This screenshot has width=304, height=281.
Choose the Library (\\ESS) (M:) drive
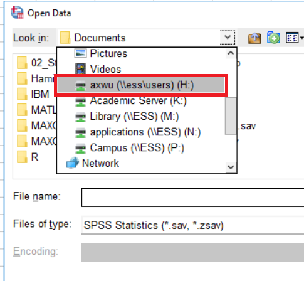[x=134, y=117]
